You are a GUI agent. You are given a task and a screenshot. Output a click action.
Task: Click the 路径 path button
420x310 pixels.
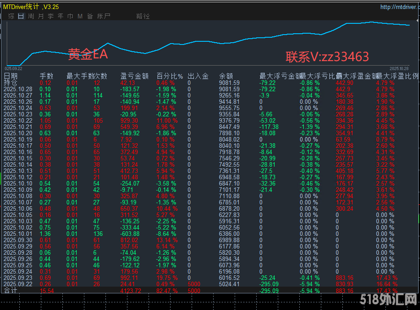[x=143, y=16]
